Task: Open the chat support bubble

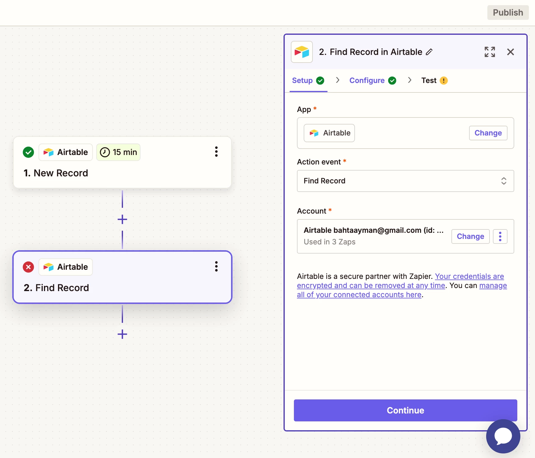Action: click(503, 436)
